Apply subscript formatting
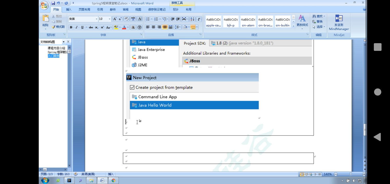The height and width of the screenshot is (184, 390). click(x=96, y=27)
